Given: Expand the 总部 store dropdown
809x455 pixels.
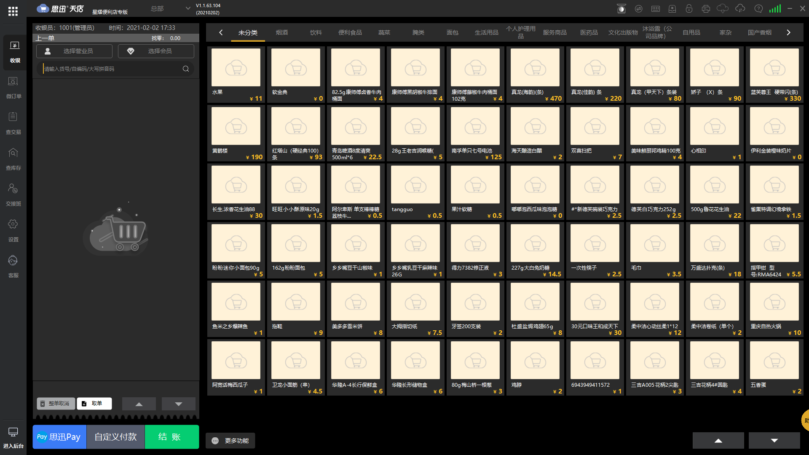Looking at the screenshot, I should tap(171, 8).
